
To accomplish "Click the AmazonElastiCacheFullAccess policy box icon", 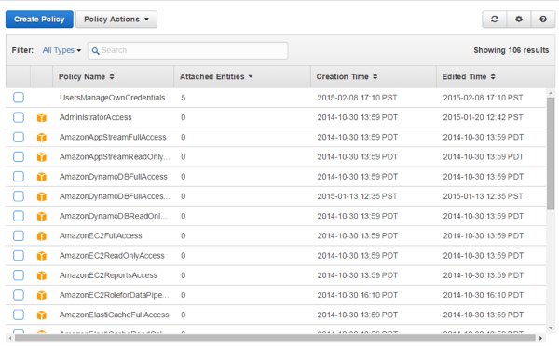I will [x=42, y=315].
